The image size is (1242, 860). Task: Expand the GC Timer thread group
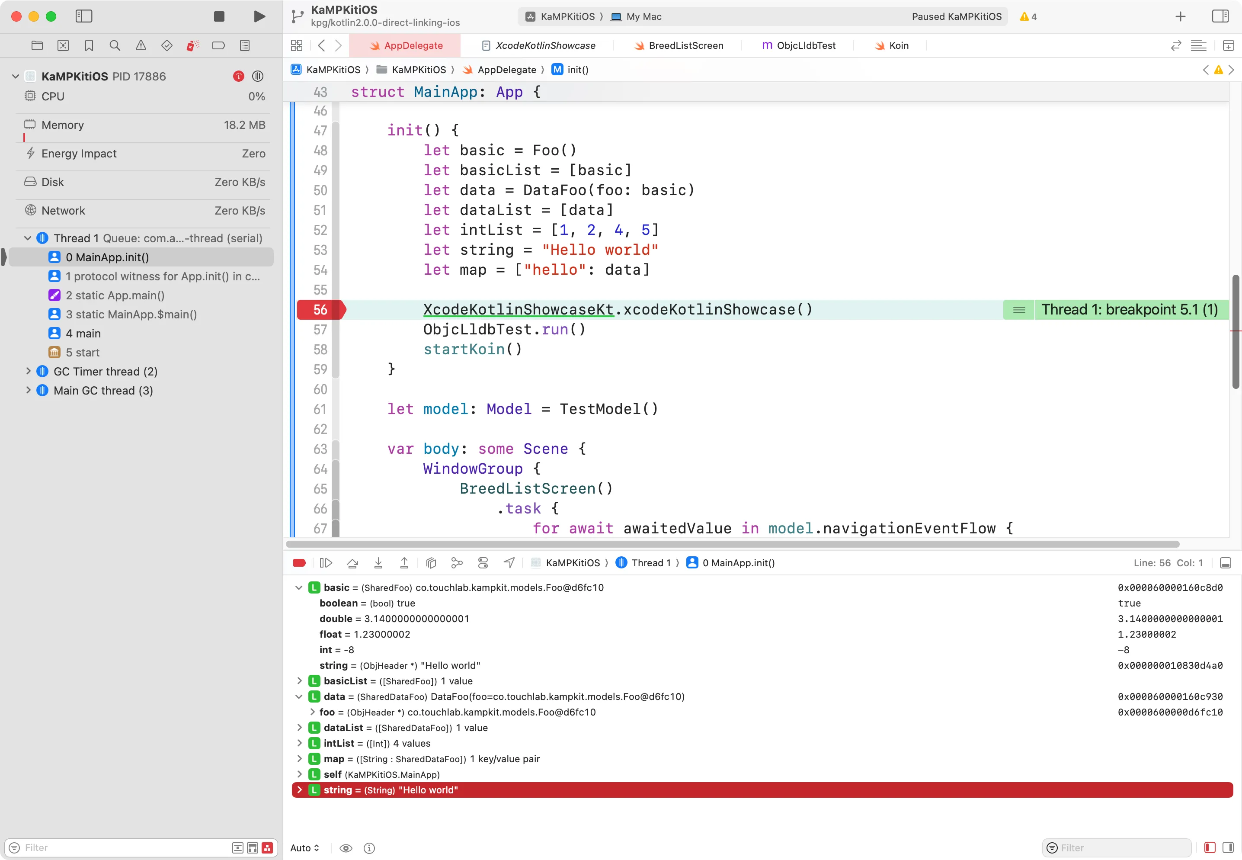[x=28, y=371]
